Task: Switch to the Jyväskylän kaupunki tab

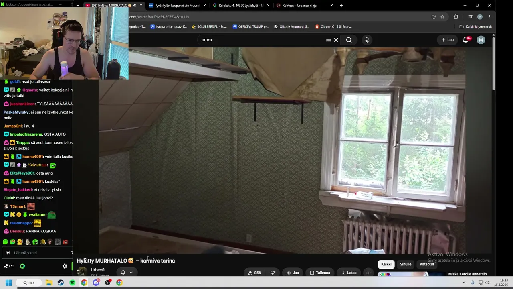Action: pyautogui.click(x=176, y=6)
